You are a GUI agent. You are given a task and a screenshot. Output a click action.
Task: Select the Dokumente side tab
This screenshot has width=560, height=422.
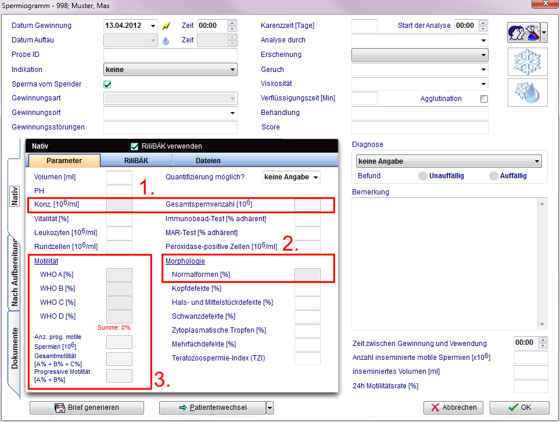(15, 348)
